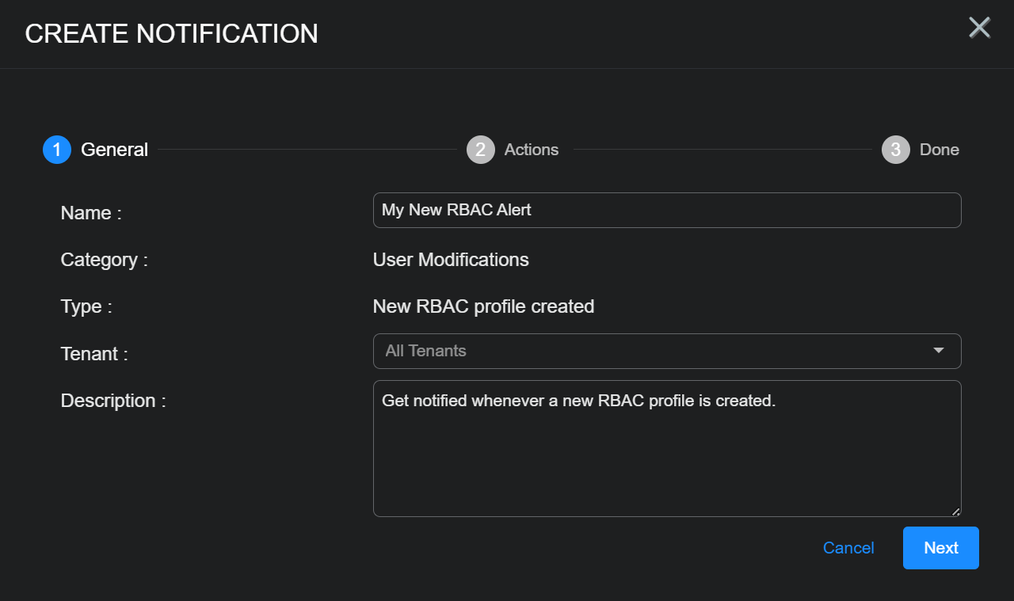Viewport: 1014px width, 601px height.
Task: Click the Tenant field label
Action: coord(94,354)
